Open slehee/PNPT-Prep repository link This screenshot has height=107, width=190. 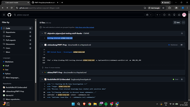pyautogui.click(x=55, y=73)
